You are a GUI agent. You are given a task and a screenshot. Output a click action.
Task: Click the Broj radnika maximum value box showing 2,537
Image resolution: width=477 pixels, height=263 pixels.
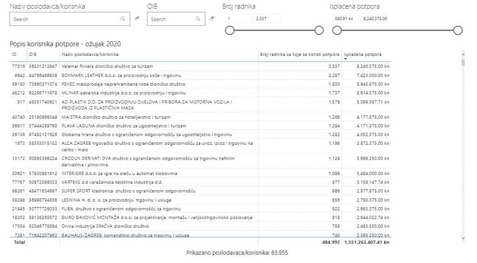[x=267, y=19]
